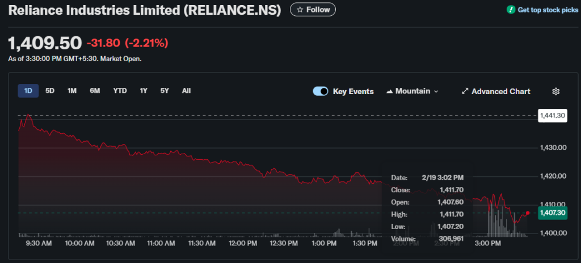Select the 1D range tab
This screenshot has width=581, height=263.
[x=28, y=91]
